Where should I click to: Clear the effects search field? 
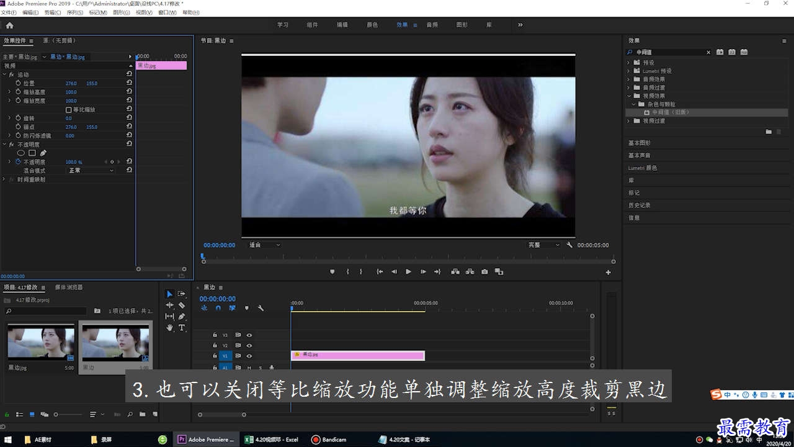pyautogui.click(x=708, y=52)
